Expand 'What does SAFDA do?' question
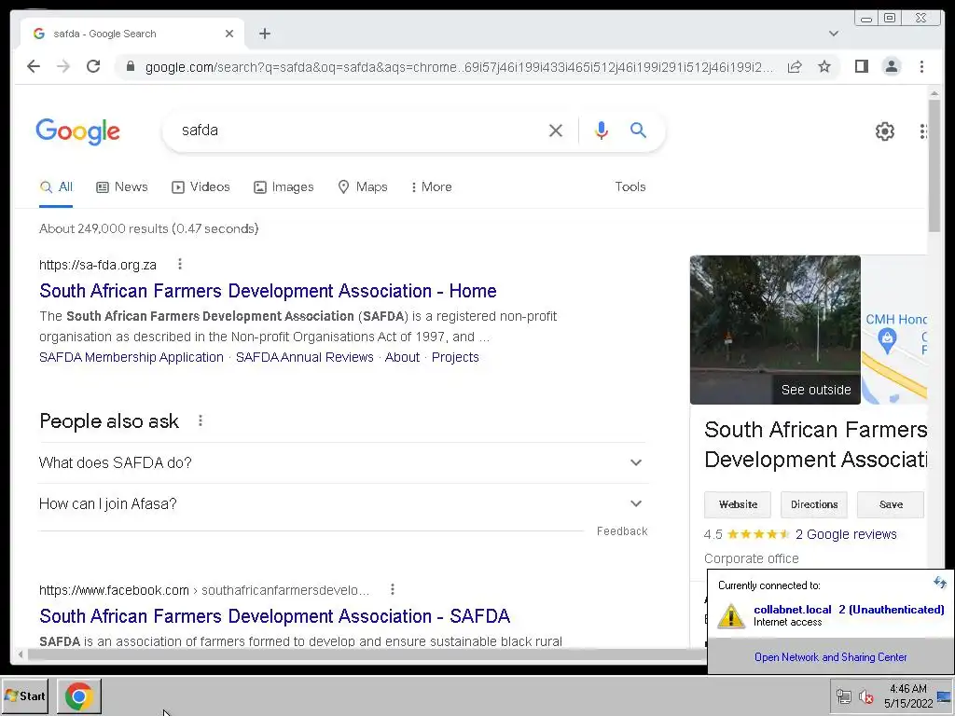 click(343, 462)
